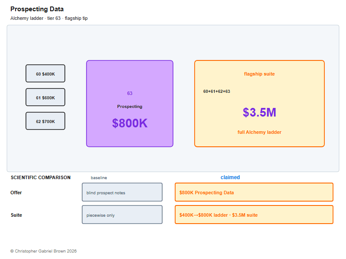Image resolution: width=346 pixels, height=259 pixels.
Task: Open the purple 63 Prospecting $800K card
Action: (x=130, y=104)
